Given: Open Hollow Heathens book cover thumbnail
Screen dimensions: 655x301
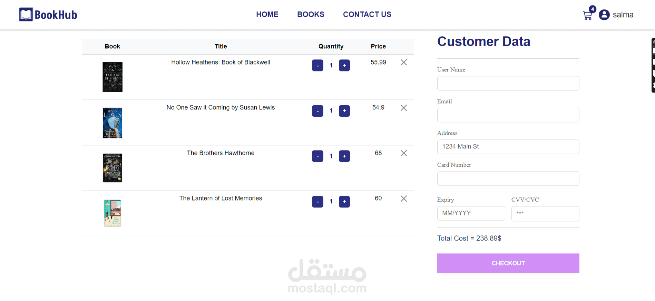Looking at the screenshot, I should tap(113, 77).
